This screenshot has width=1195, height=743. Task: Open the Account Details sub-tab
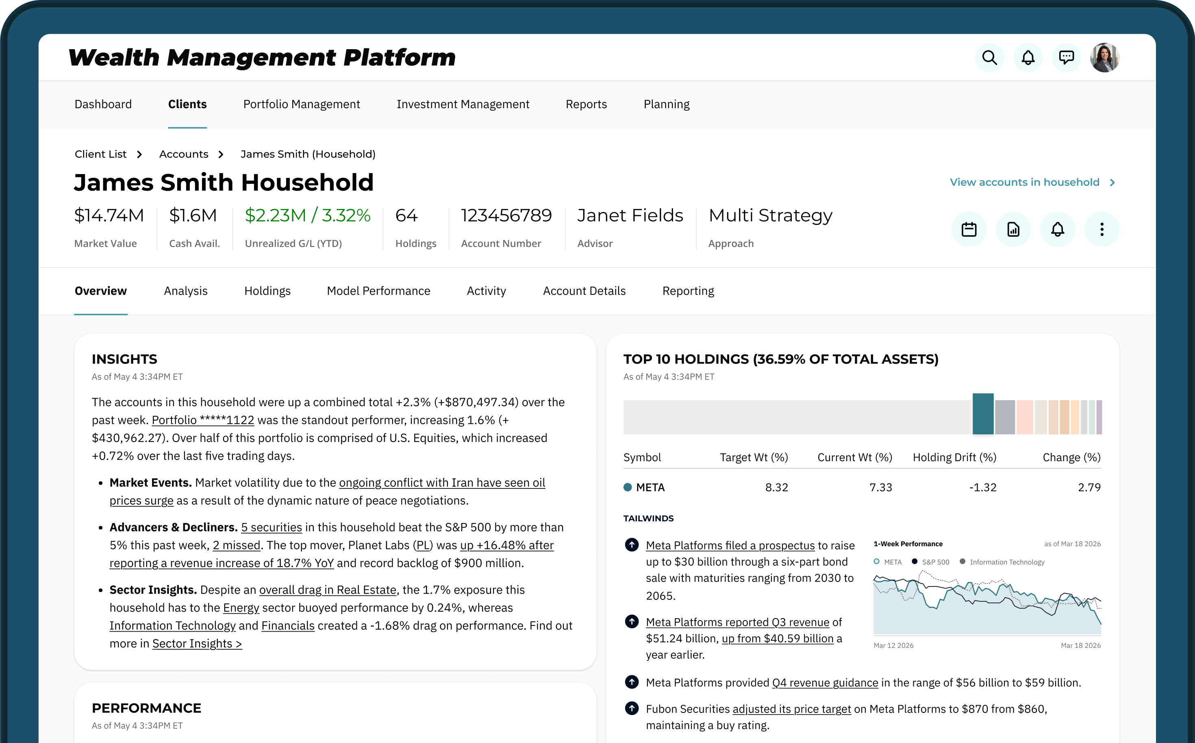point(584,291)
